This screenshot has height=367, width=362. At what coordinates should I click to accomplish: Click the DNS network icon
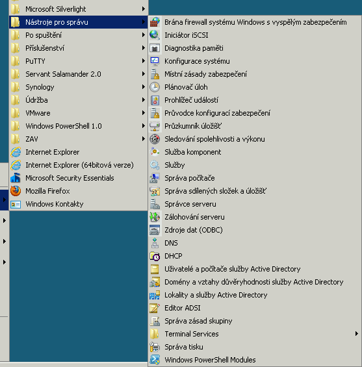point(155,243)
